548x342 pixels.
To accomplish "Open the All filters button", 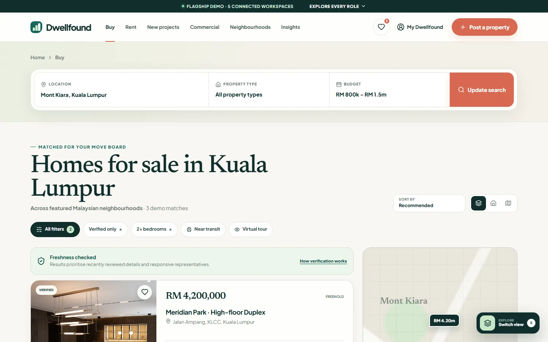I will [55, 229].
